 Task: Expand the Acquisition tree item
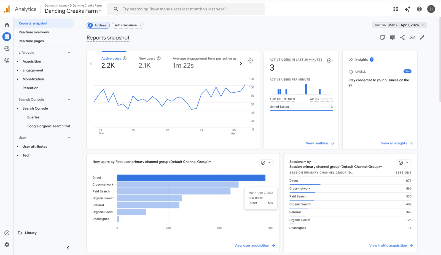tap(17, 61)
